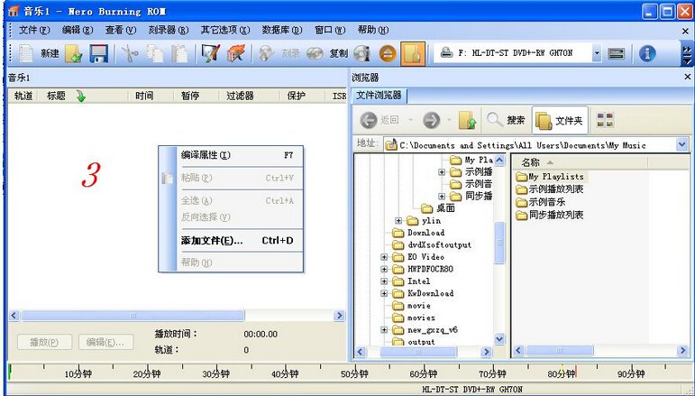Open the File (文件) menu

34,30
